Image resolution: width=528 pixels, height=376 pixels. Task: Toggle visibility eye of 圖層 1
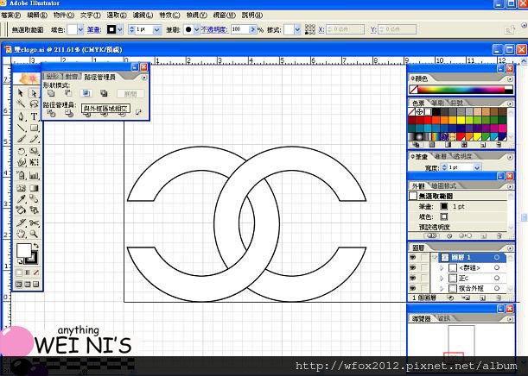pyautogui.click(x=413, y=257)
